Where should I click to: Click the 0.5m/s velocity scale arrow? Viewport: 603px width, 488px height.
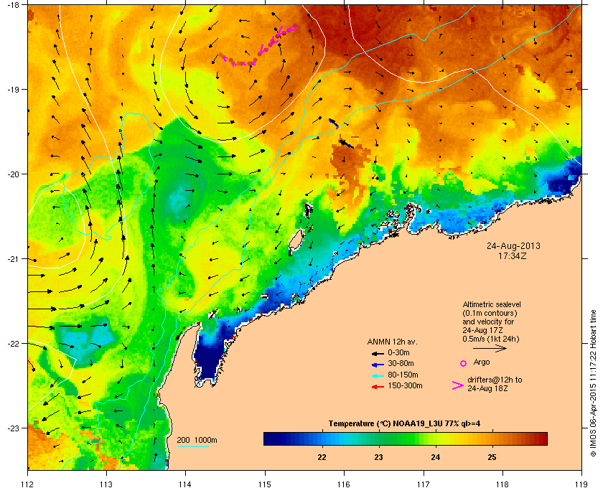[x=490, y=349]
